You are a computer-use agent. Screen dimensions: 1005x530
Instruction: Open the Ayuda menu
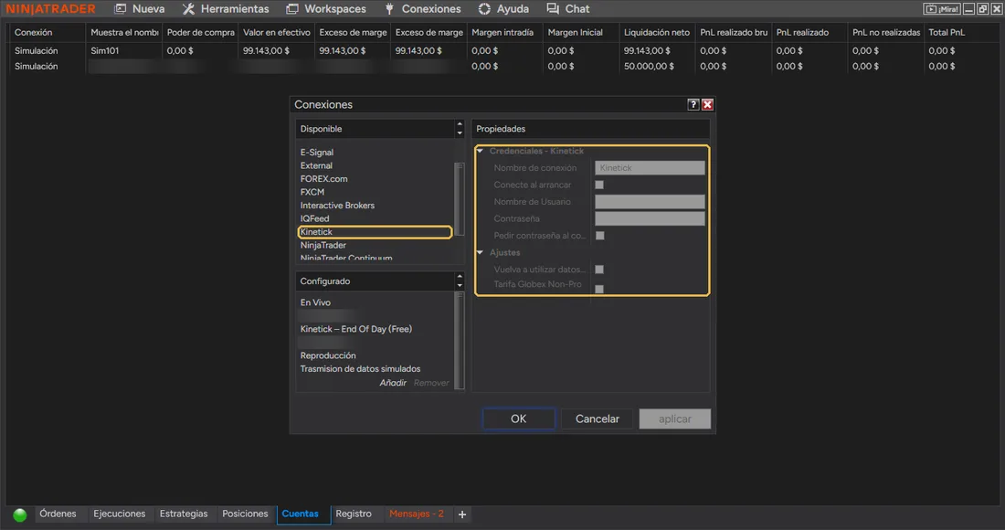[503, 9]
